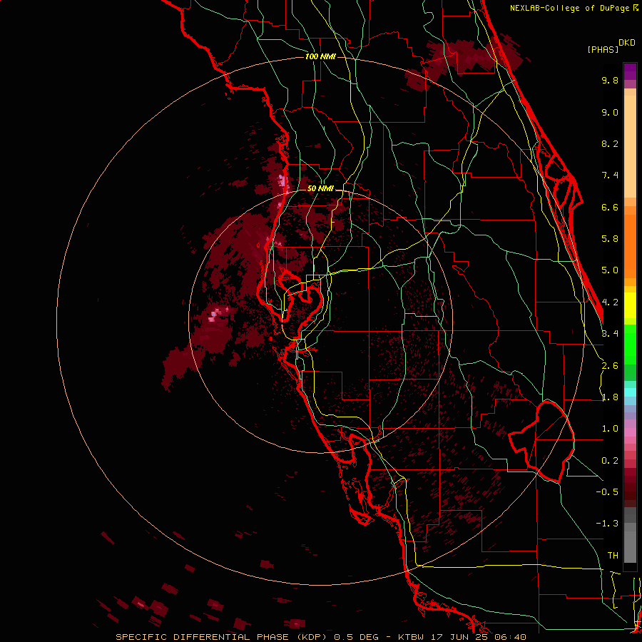642x642 pixels.
Task: Pick the yellow segment of the color bar
Action: coord(630,305)
